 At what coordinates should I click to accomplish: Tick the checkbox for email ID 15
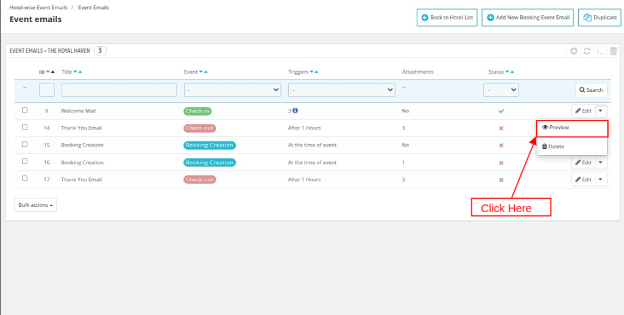(x=25, y=145)
